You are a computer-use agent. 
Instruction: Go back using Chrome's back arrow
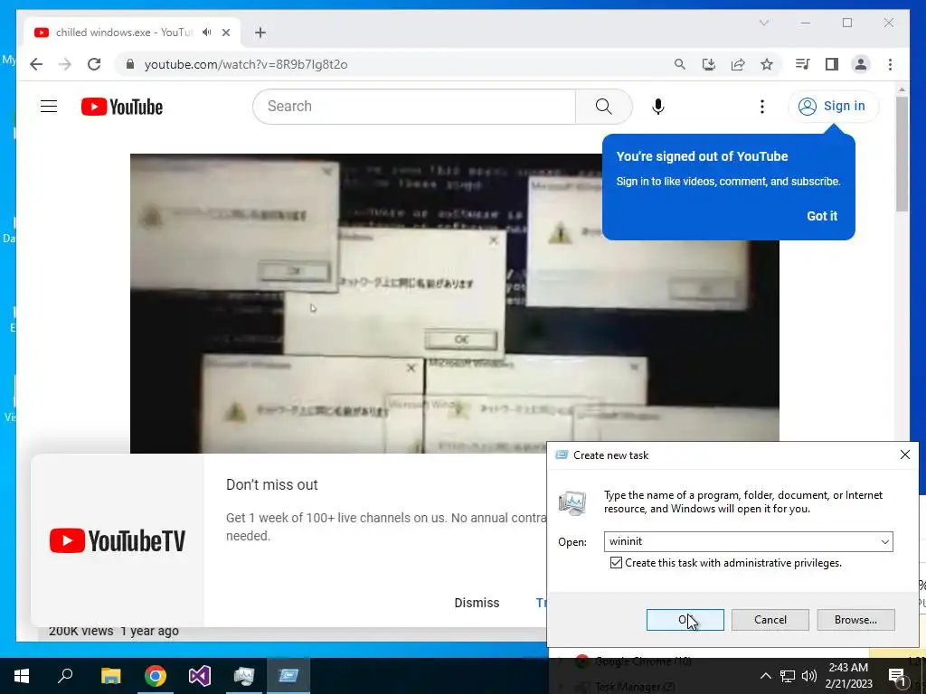[36, 64]
